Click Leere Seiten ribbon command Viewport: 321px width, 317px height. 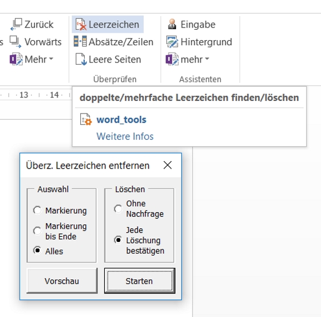(x=108, y=60)
